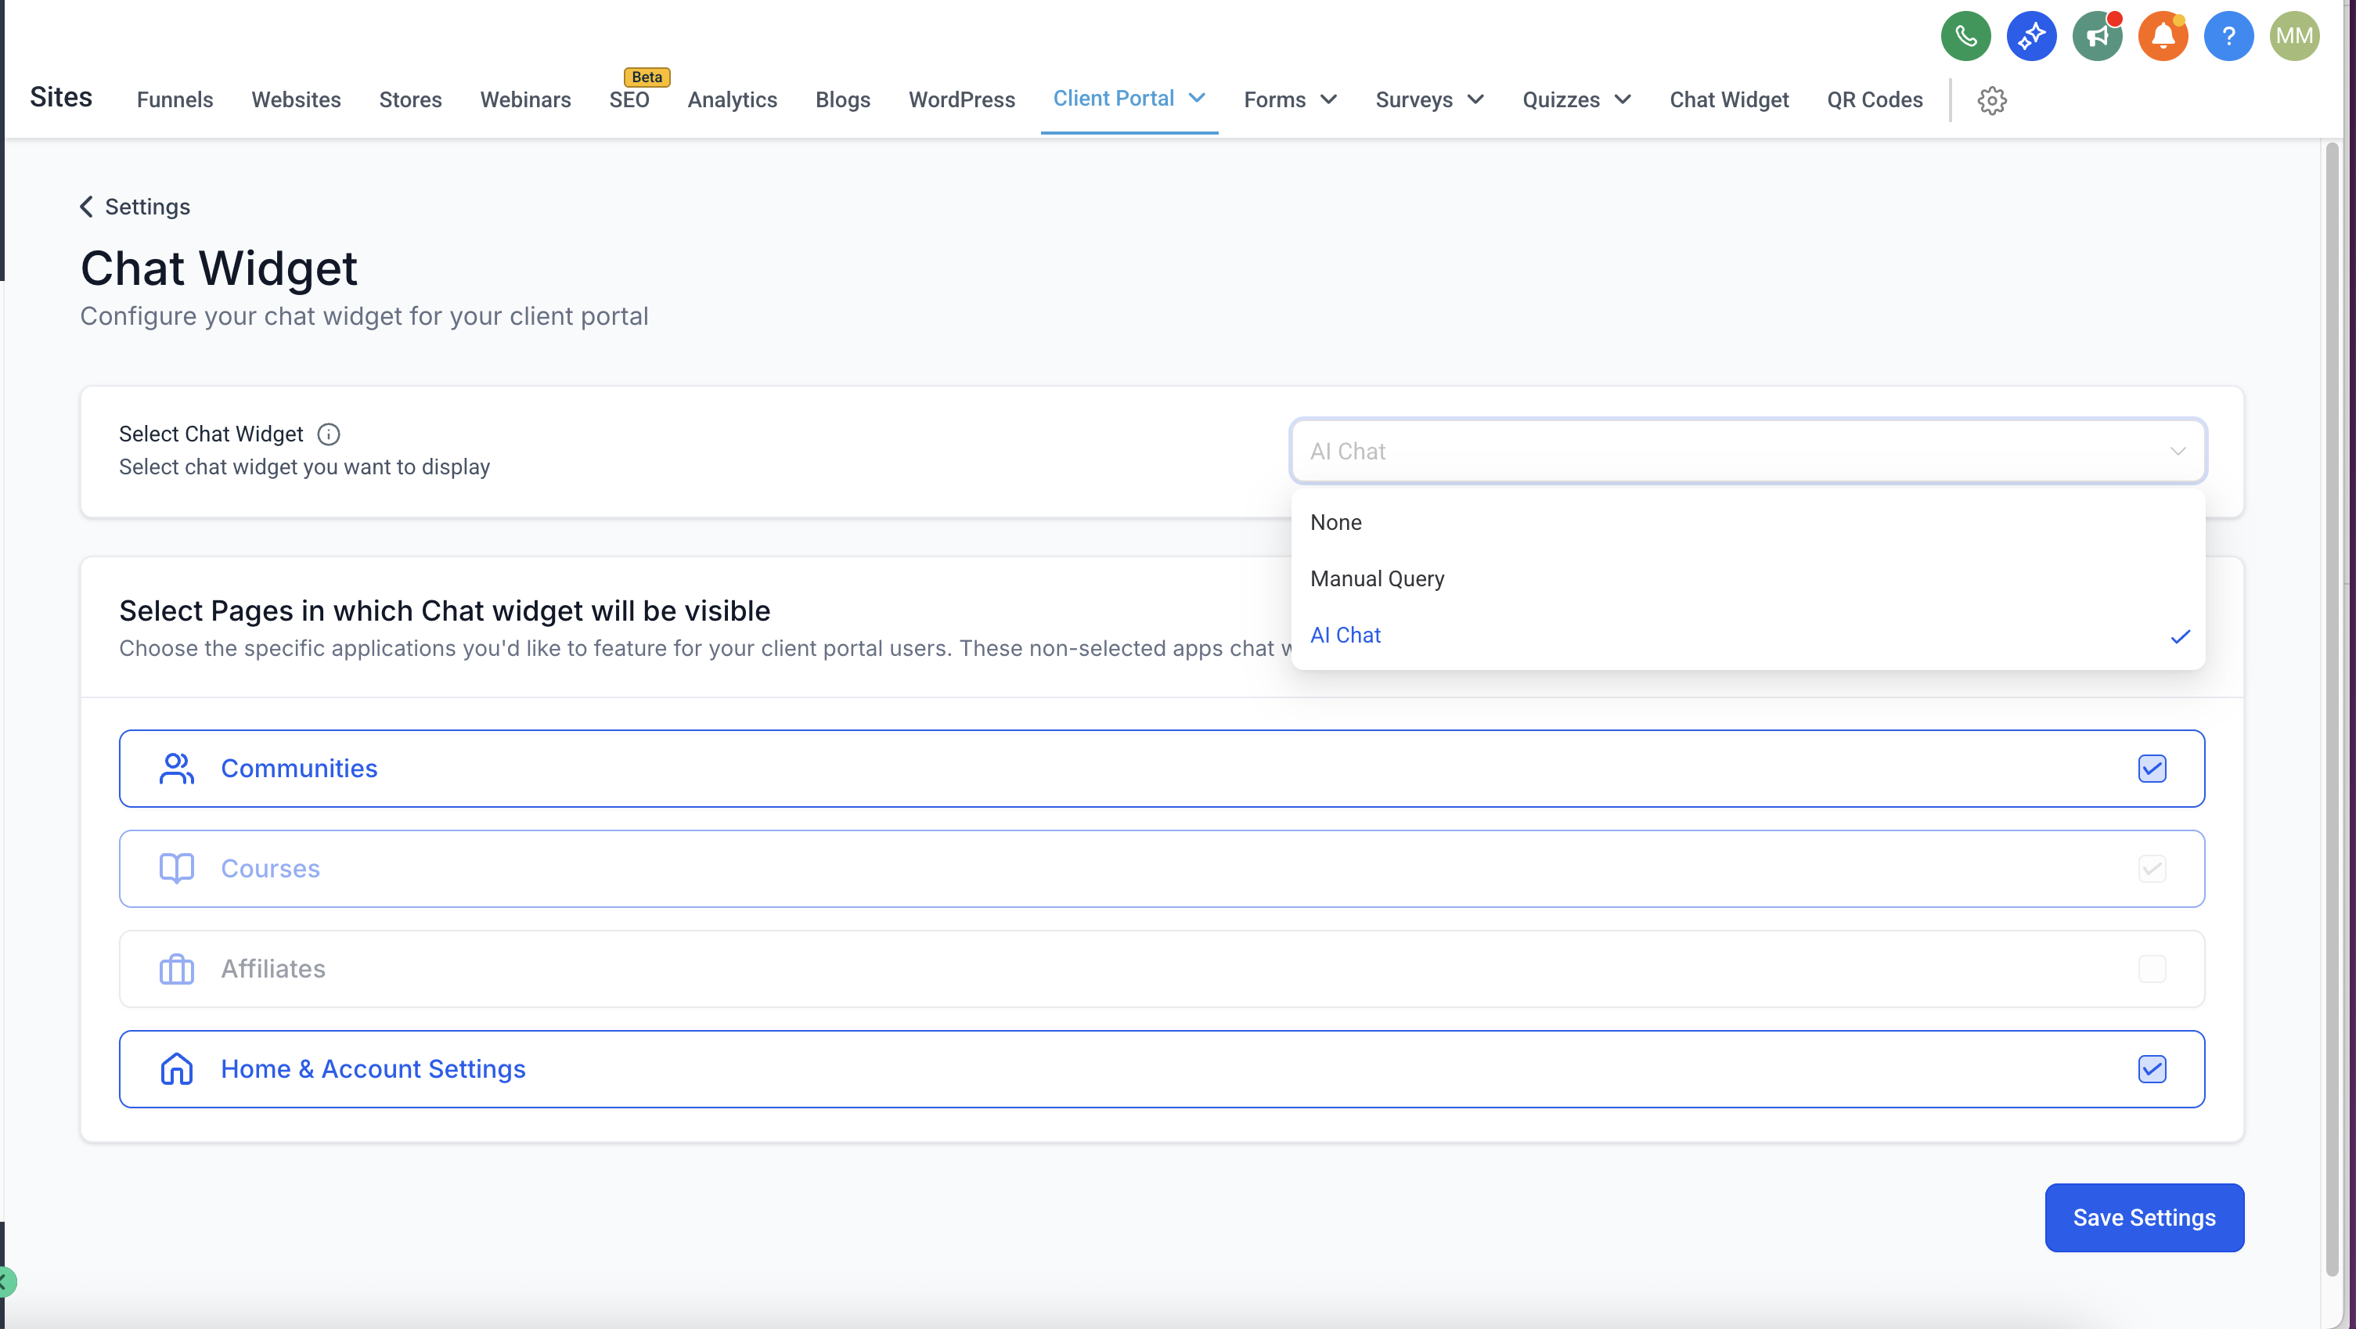Image resolution: width=2356 pixels, height=1329 pixels.
Task: Click the question mark help icon
Action: [2229, 37]
